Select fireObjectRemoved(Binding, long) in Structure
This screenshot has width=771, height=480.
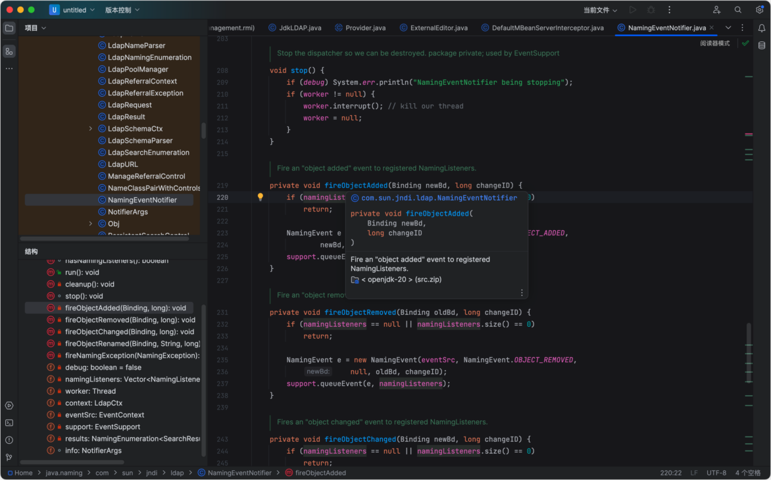point(130,320)
